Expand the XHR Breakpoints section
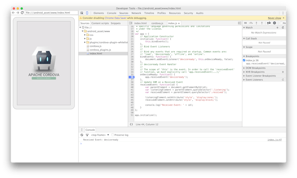The width and height of the screenshot is (297, 178). 244,72
